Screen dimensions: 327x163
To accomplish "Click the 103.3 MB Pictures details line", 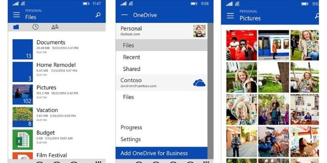I will [x=57, y=93].
